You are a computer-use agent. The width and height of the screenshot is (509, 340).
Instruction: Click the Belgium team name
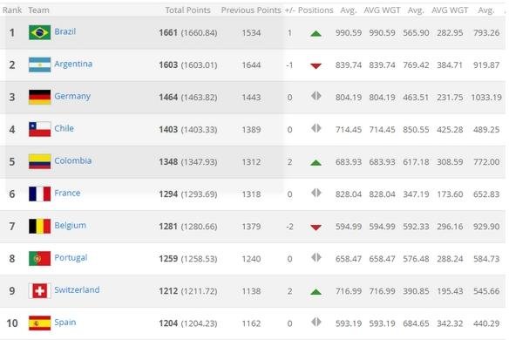click(70, 226)
